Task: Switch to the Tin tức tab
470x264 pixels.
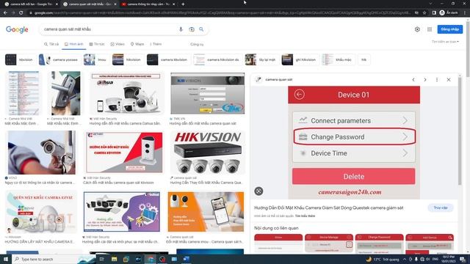Action: pyautogui.click(x=97, y=44)
